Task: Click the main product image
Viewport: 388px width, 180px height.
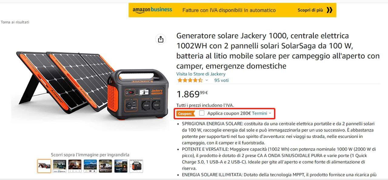Action: pos(90,86)
